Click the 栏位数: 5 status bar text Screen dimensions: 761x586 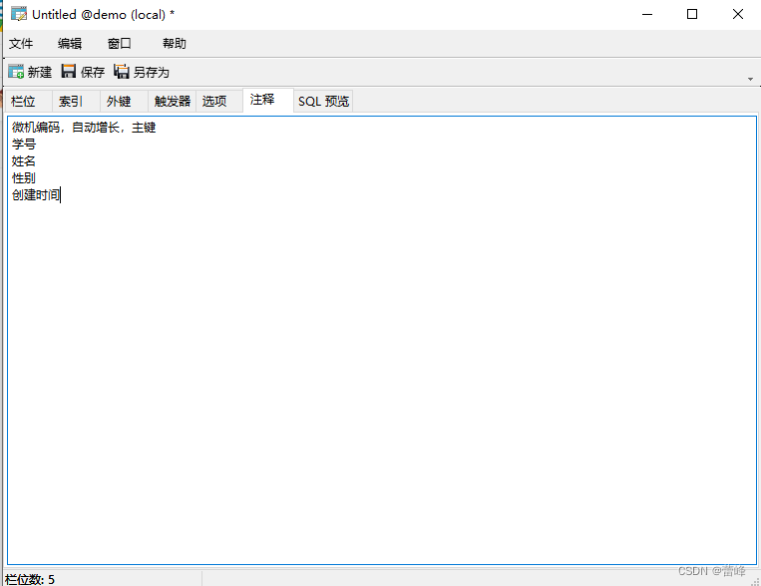tap(30, 579)
